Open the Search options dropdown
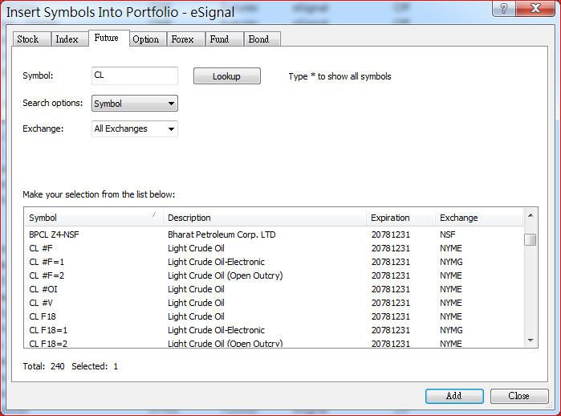This screenshot has height=416, width=561. [x=135, y=103]
